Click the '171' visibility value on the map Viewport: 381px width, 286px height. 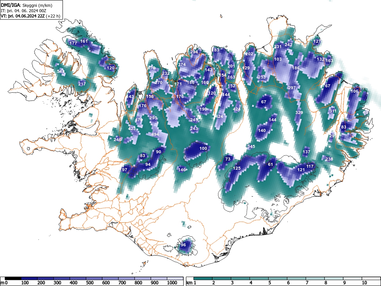click(178, 84)
